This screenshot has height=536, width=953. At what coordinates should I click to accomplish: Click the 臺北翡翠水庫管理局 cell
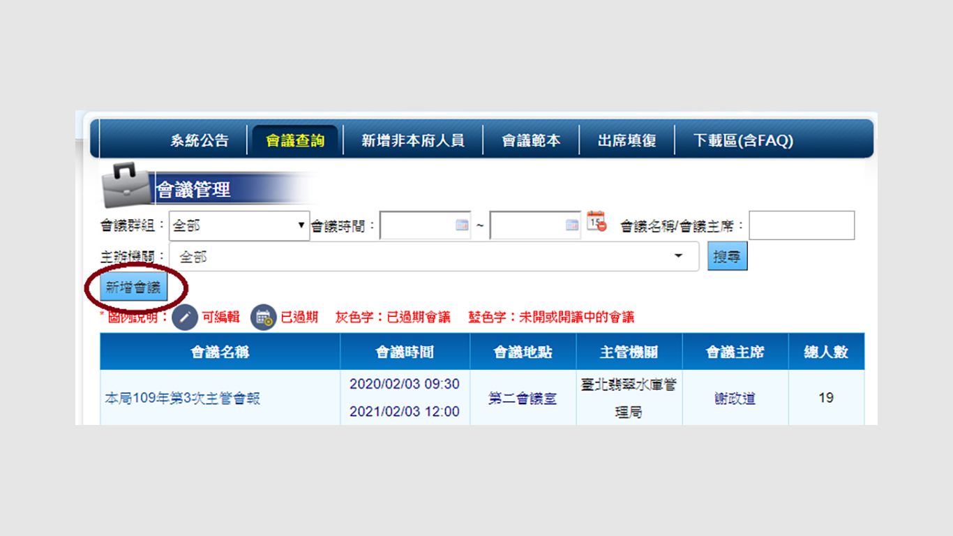(629, 399)
